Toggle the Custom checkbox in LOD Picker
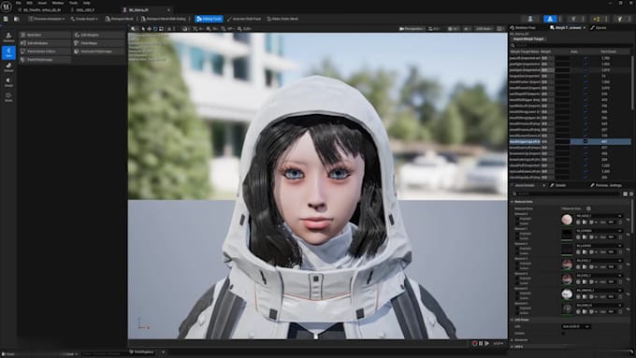 [x=563, y=334]
